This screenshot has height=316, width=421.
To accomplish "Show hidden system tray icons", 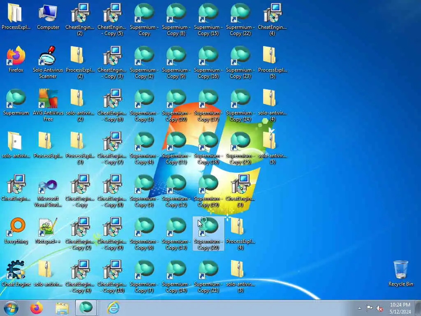I will [359, 308].
